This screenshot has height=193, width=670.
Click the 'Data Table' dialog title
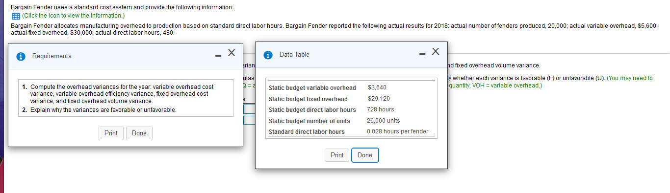click(x=294, y=55)
